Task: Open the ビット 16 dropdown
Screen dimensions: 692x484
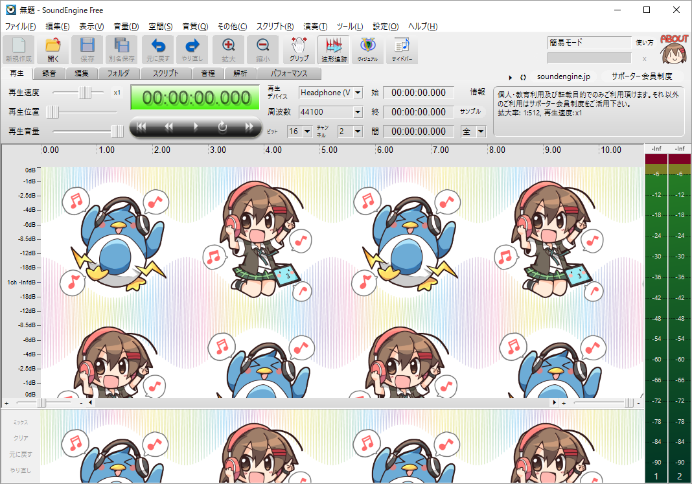Action: (x=307, y=132)
